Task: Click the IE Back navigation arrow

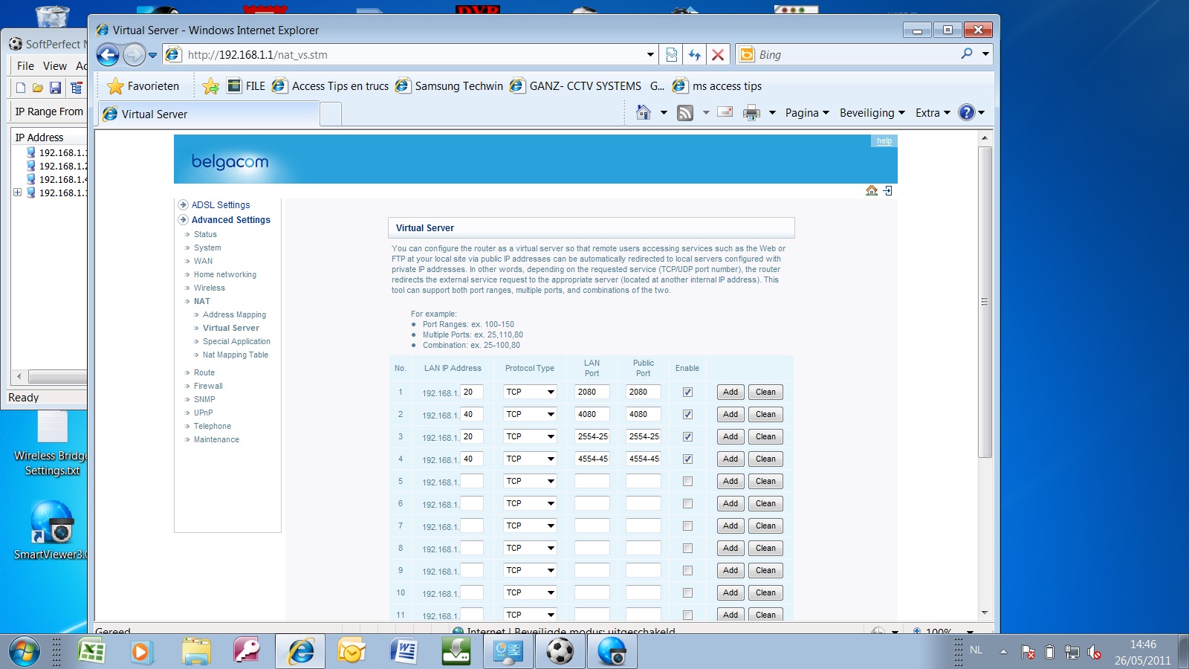Action: pyautogui.click(x=108, y=54)
